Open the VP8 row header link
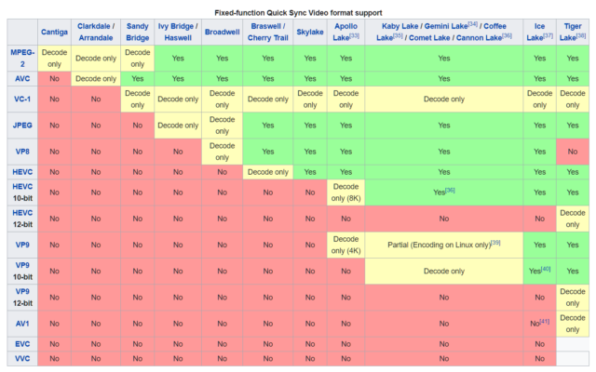The width and height of the screenshot is (596, 372). (x=22, y=152)
